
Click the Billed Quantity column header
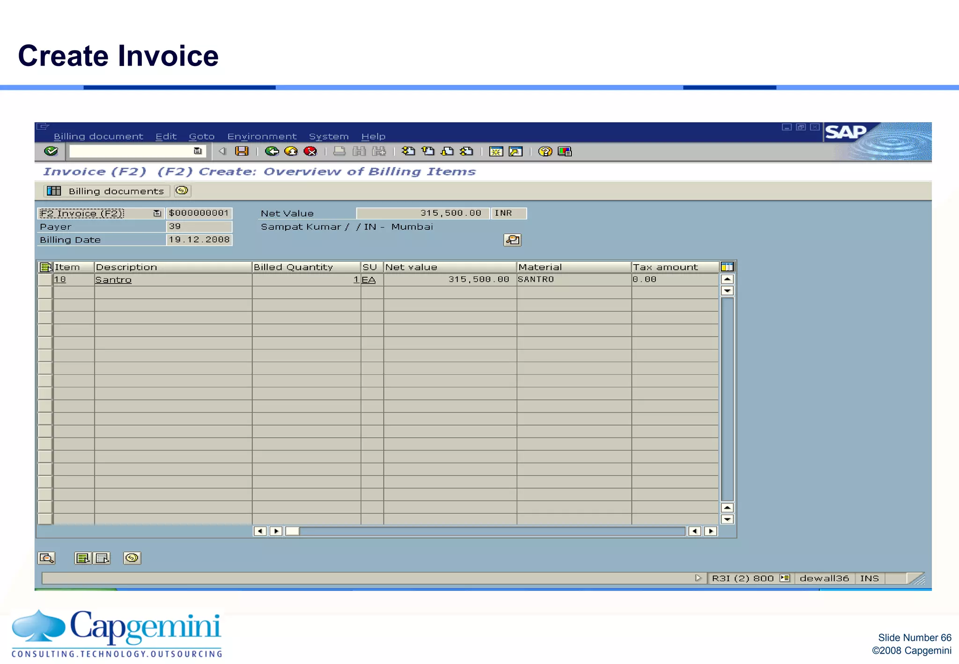306,267
